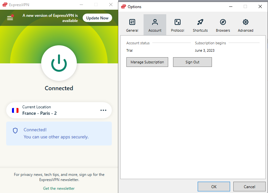The width and height of the screenshot is (268, 193).
Task: Close the Options window
Action: (260, 6)
